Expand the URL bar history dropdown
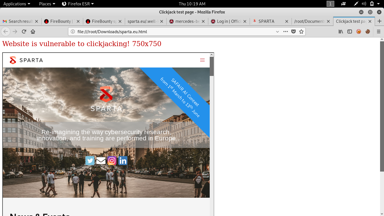 (277, 31)
